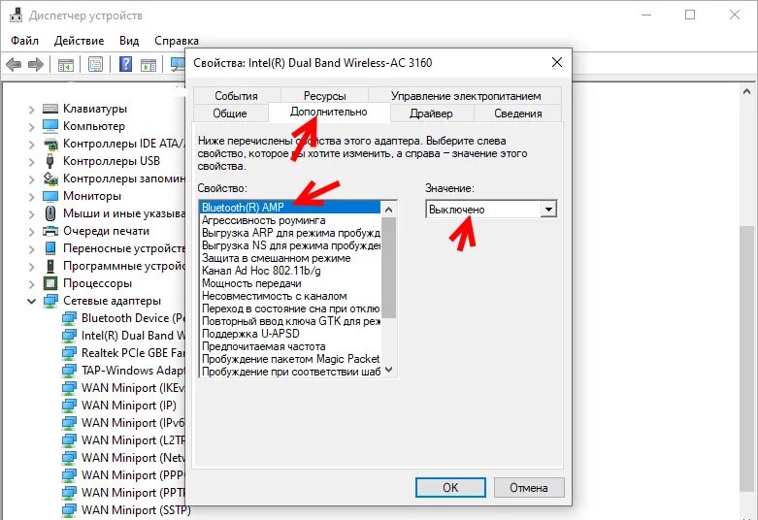
Task: Select Поддержка U-APSD property
Action: 290,334
